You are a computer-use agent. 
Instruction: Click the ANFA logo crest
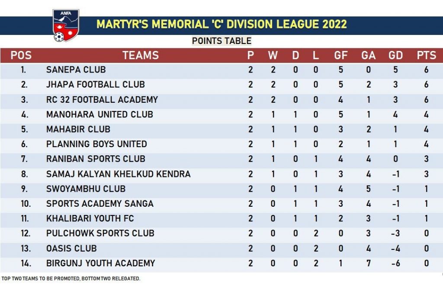(x=66, y=26)
